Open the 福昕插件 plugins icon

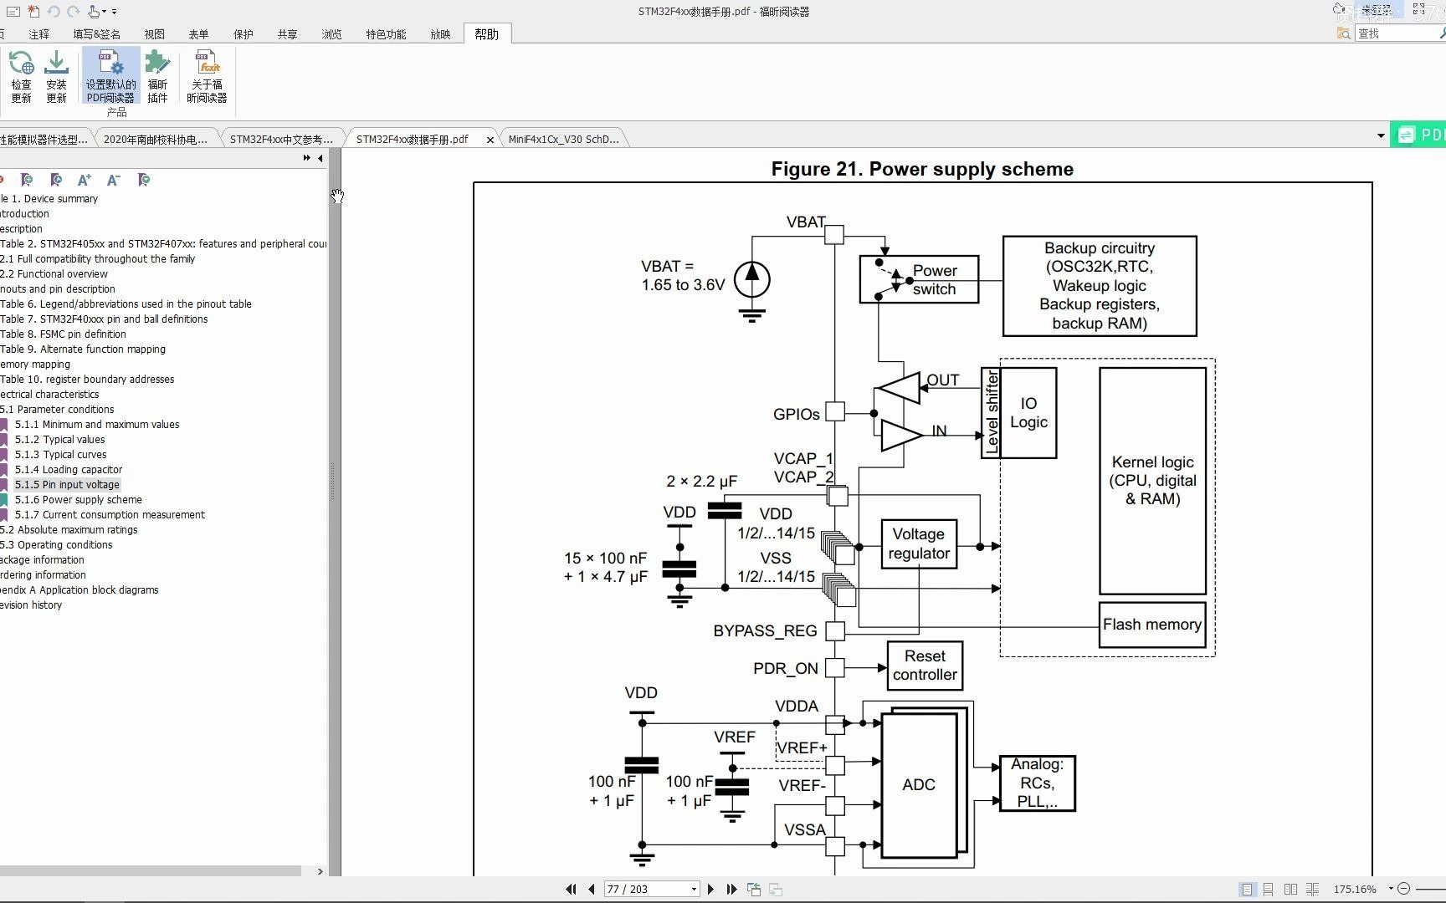coord(157,76)
